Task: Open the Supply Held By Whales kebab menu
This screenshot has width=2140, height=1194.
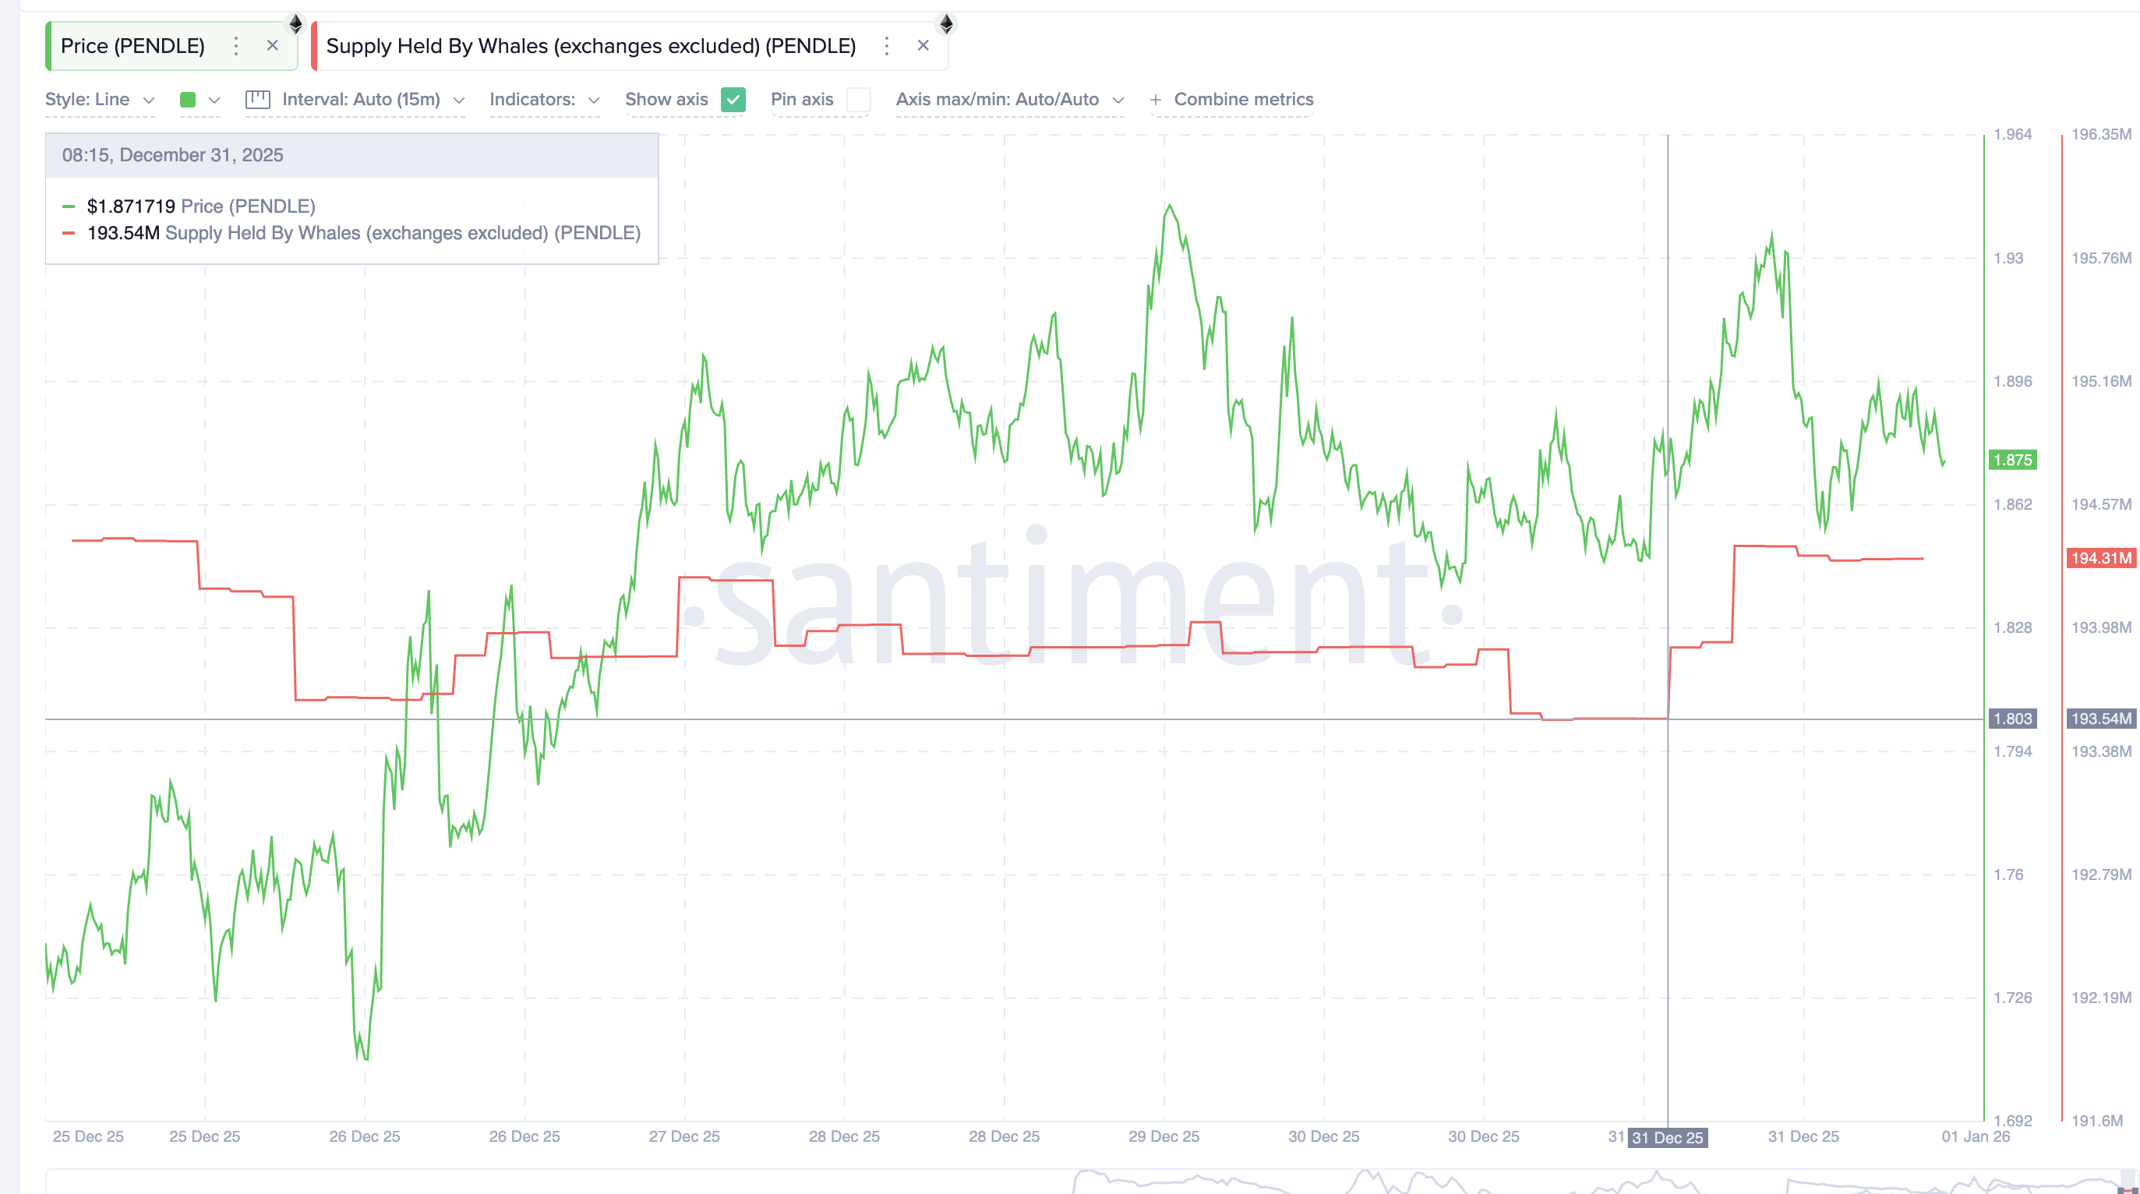Action: pyautogui.click(x=886, y=46)
